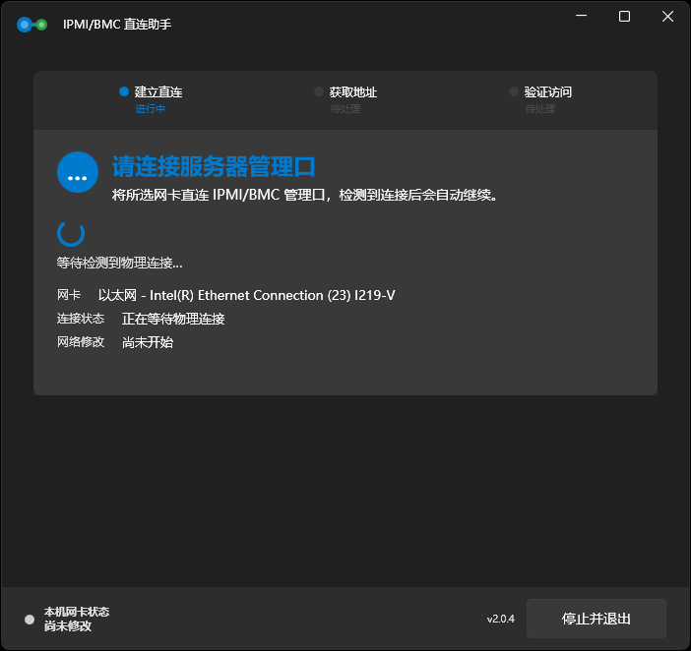Click the 停止并退出 button
691x651 pixels.
pos(597,619)
